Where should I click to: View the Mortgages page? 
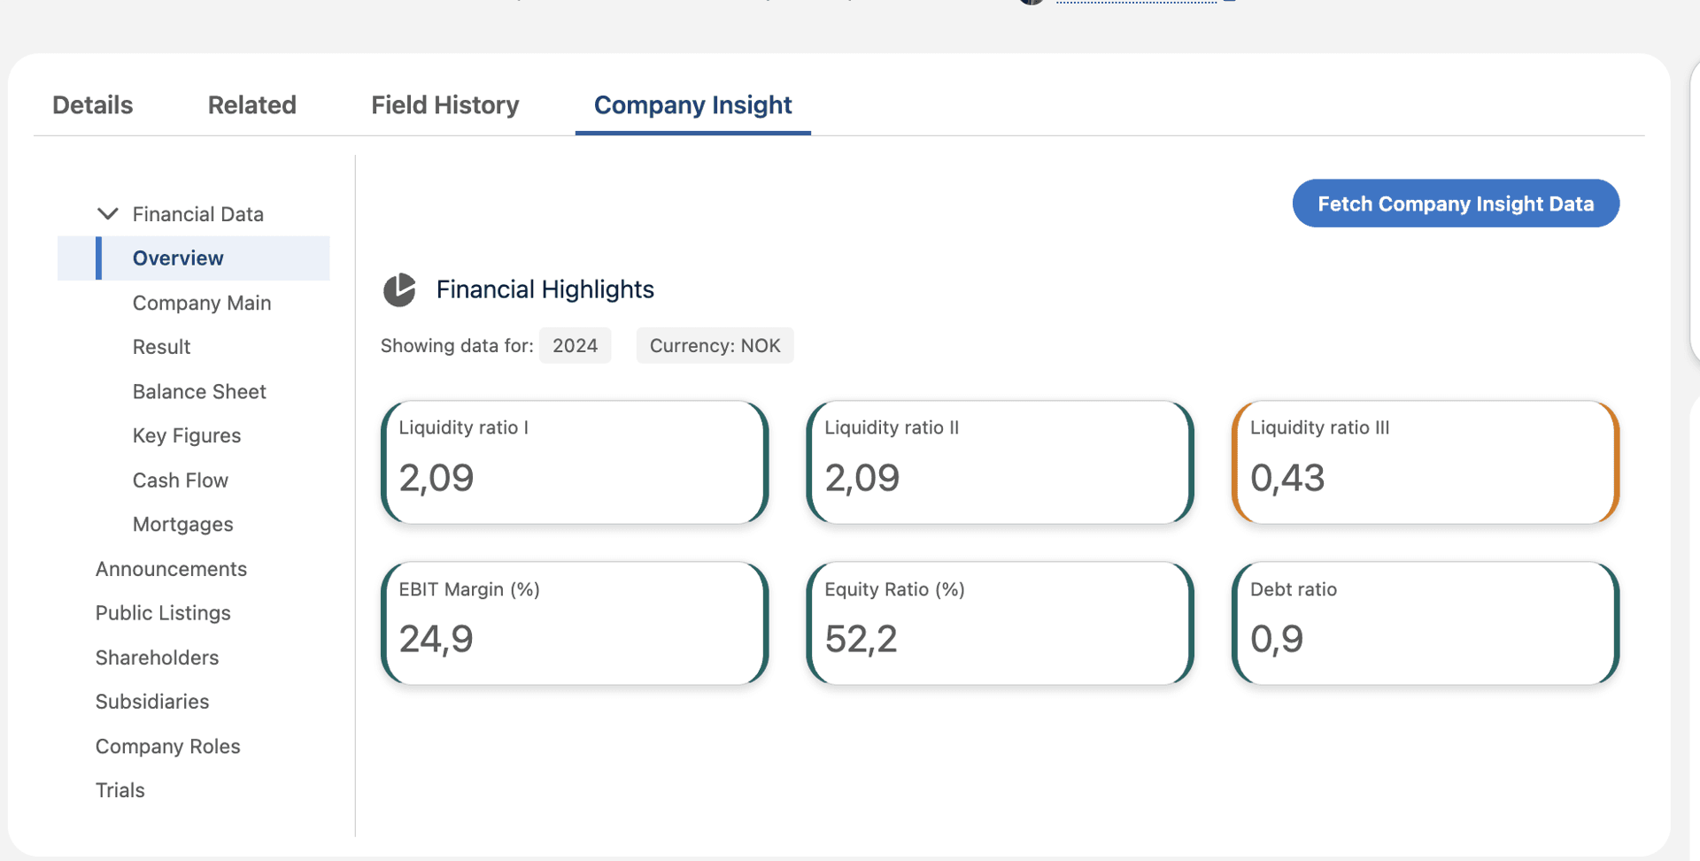182,524
